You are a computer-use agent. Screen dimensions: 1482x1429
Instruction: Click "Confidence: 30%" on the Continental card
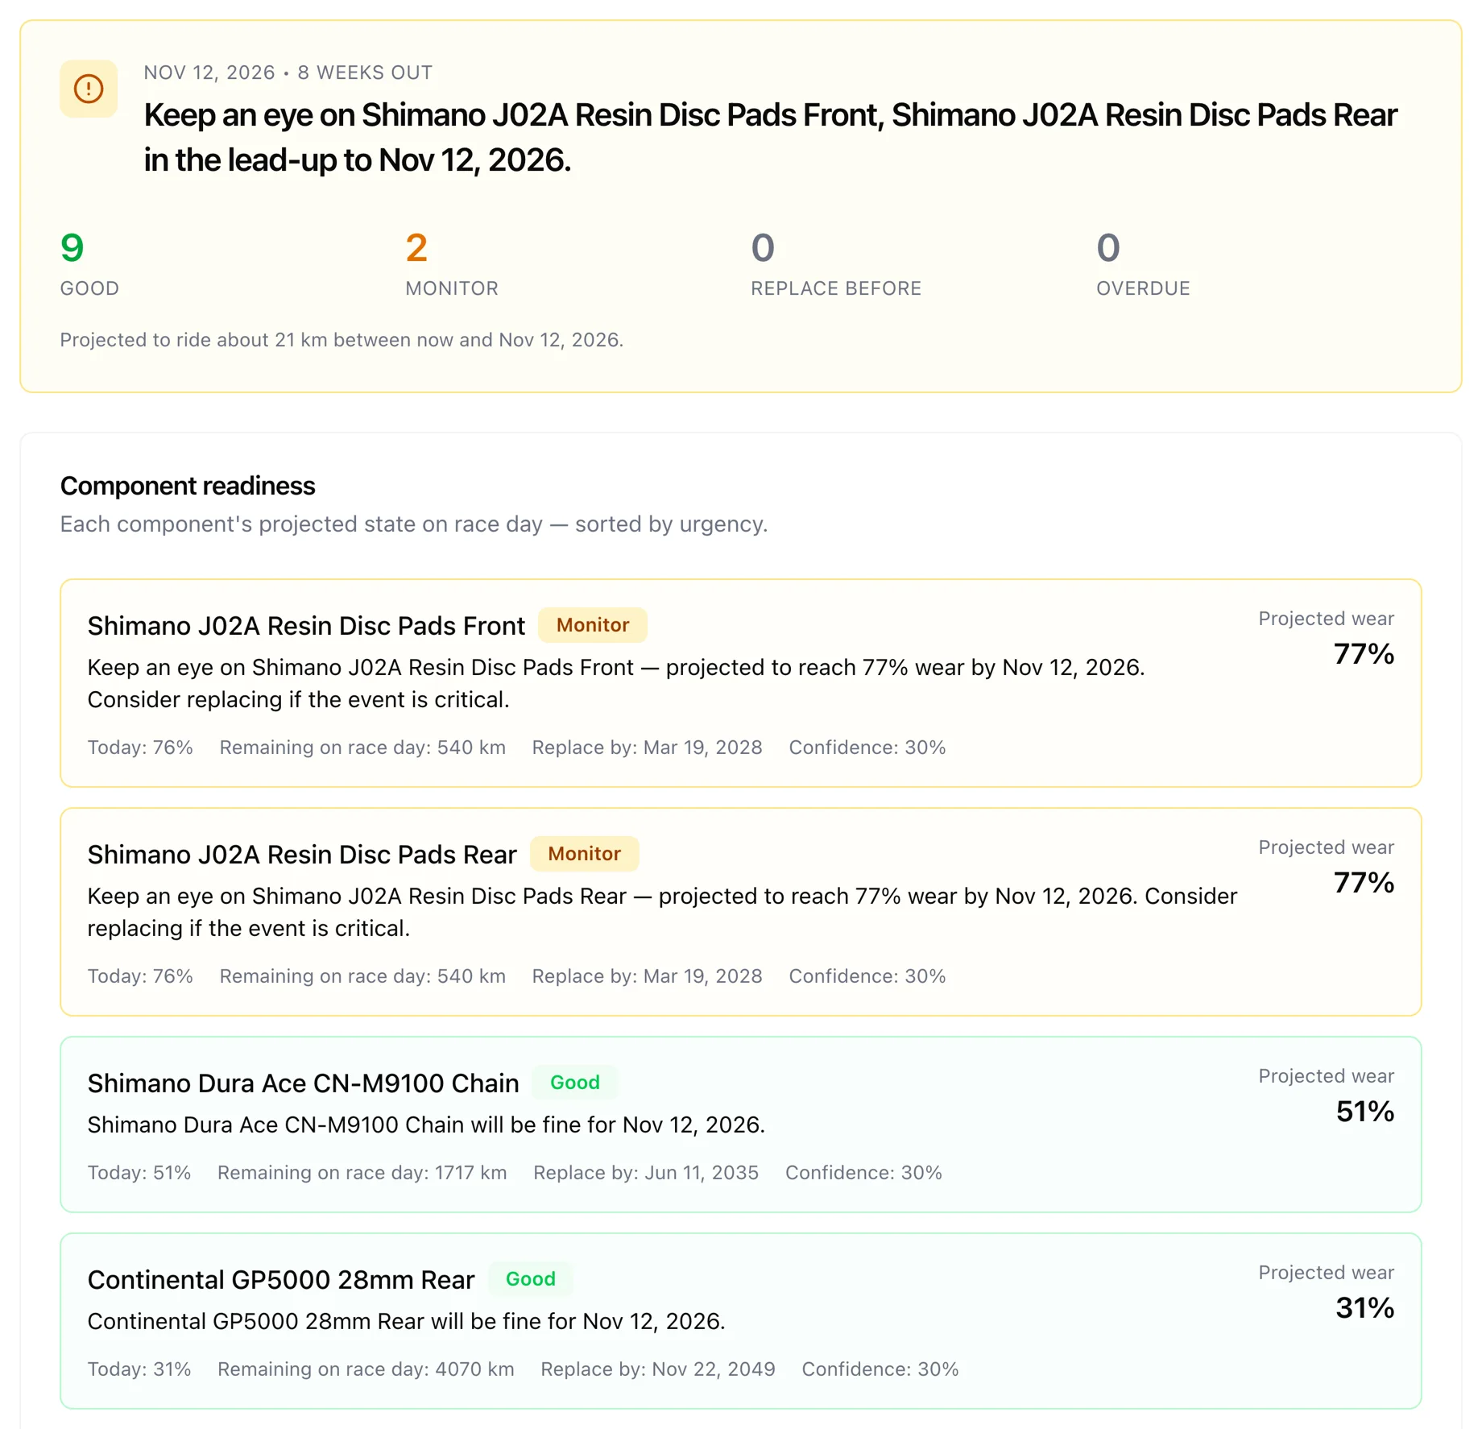880,1369
